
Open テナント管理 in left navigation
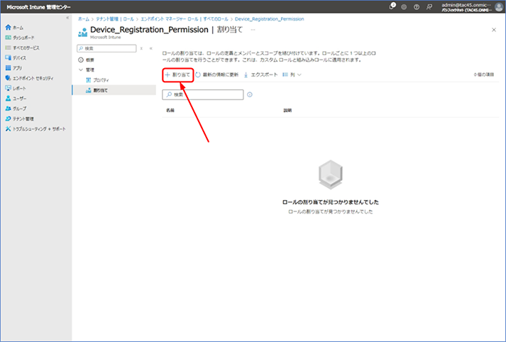19,118
